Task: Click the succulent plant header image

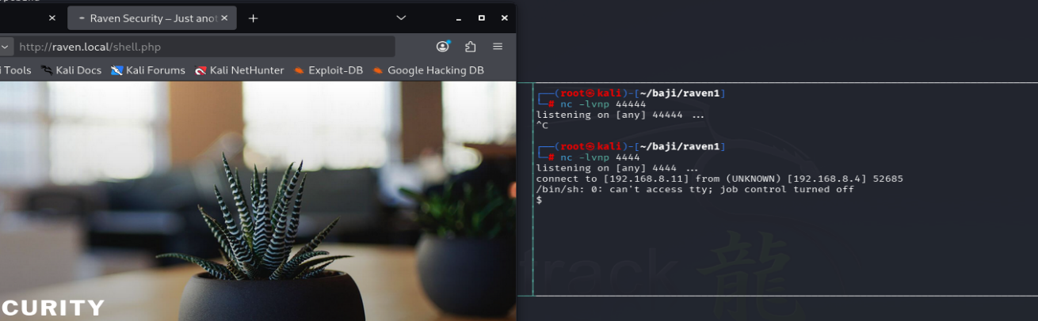Action: click(x=258, y=201)
